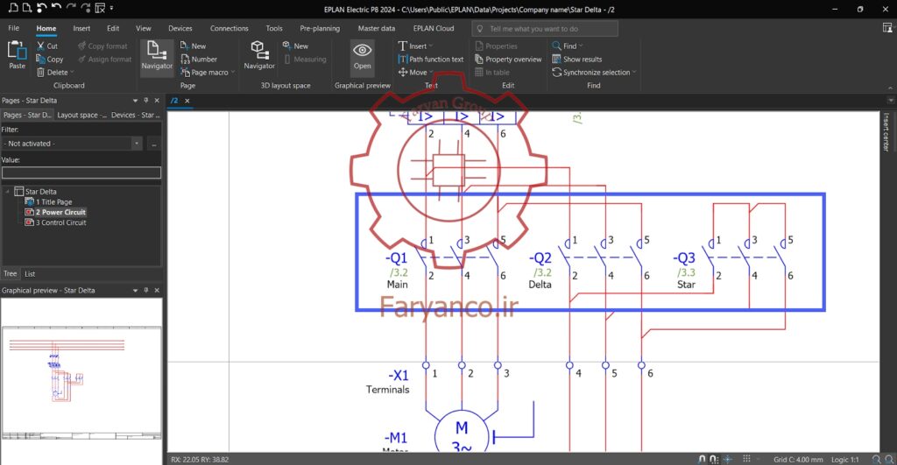Click Tell me what you want search box
The height and width of the screenshot is (465, 897).
coord(545,29)
